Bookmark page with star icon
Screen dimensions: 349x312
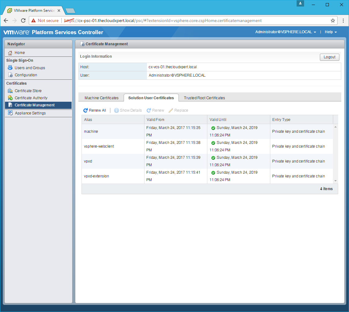point(333,20)
